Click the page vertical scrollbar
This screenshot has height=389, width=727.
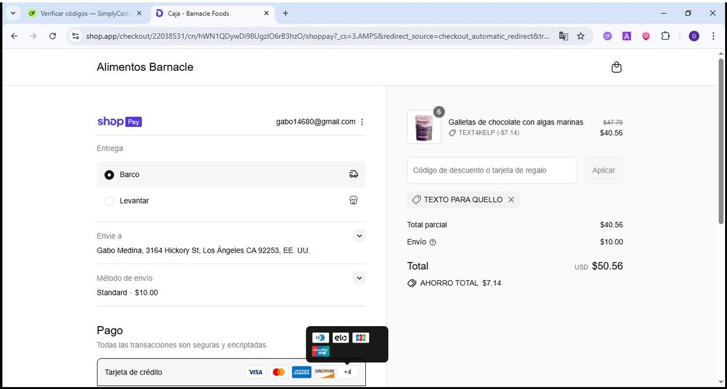(721, 140)
